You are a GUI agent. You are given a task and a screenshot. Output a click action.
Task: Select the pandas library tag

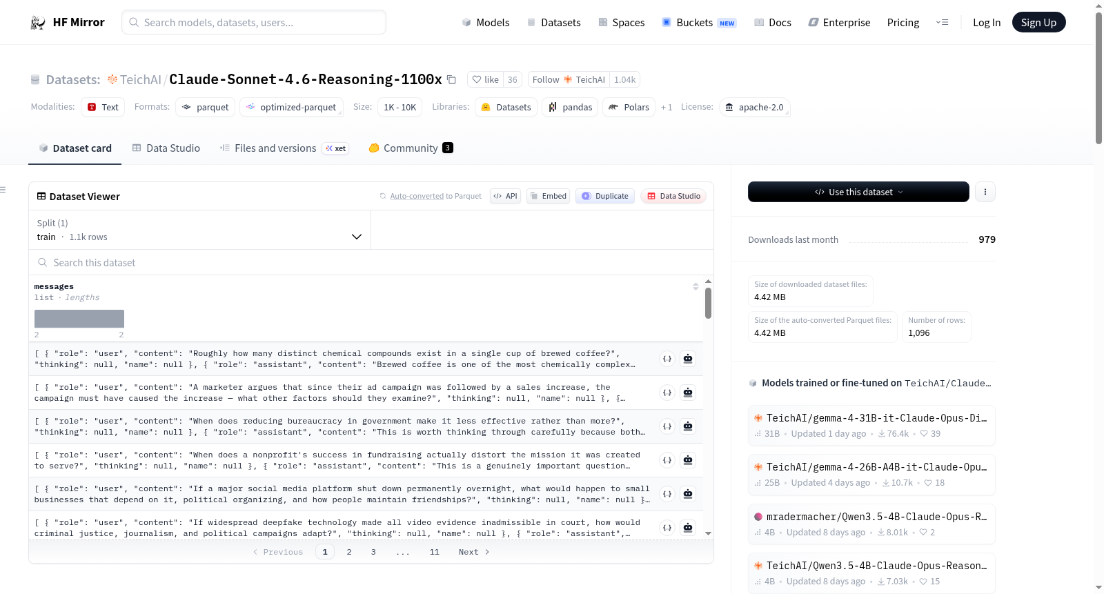pos(570,107)
